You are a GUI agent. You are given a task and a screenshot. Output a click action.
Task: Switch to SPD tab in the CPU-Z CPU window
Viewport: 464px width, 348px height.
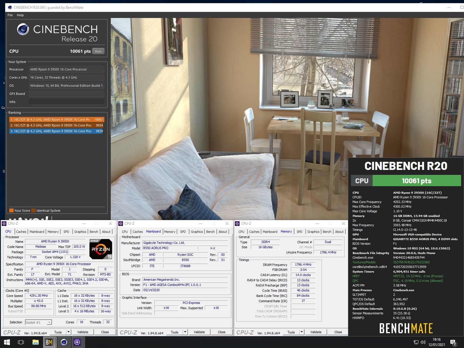click(x=66, y=232)
